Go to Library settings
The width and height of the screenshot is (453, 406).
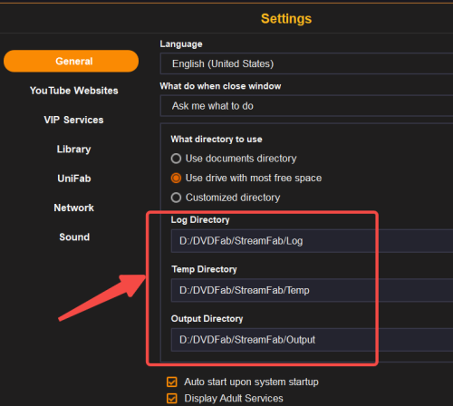(x=74, y=150)
